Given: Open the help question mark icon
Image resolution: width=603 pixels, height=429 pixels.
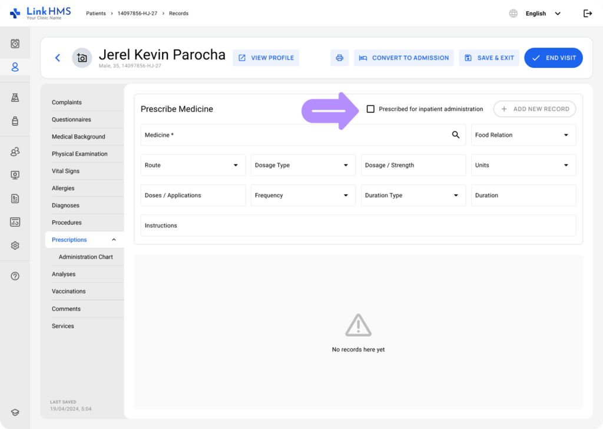Looking at the screenshot, I should [15, 276].
